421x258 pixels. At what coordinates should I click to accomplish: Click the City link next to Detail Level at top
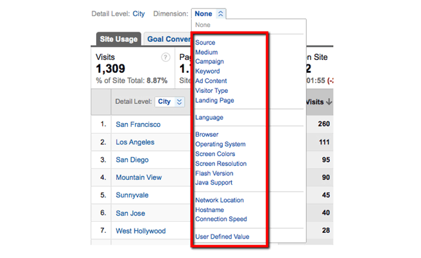[139, 14]
